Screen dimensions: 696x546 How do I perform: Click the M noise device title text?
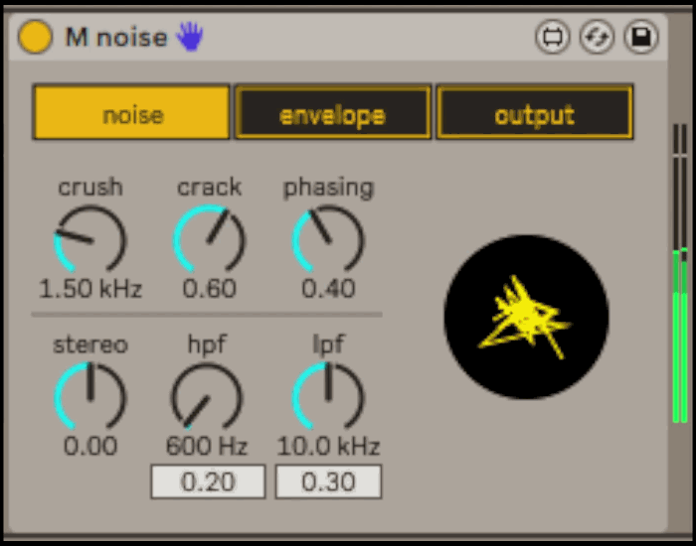[116, 38]
